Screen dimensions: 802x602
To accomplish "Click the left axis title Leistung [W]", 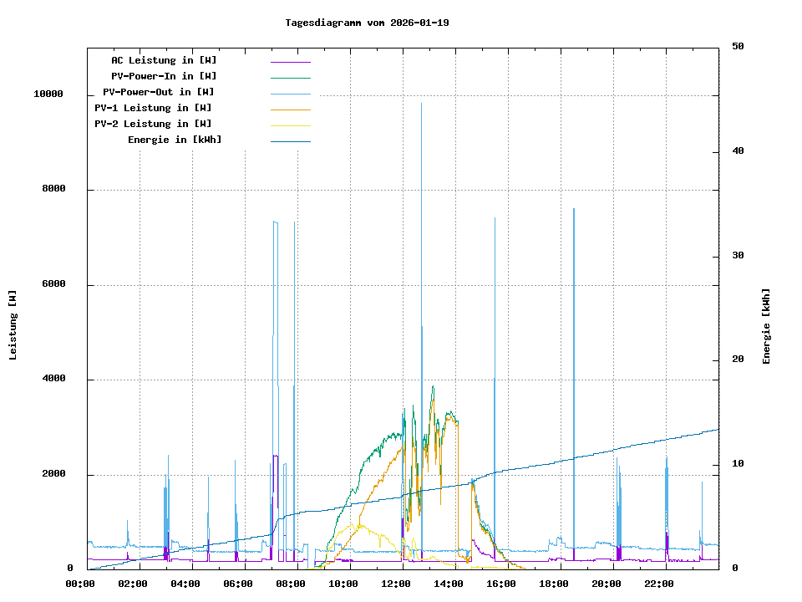I will pos(13,325).
